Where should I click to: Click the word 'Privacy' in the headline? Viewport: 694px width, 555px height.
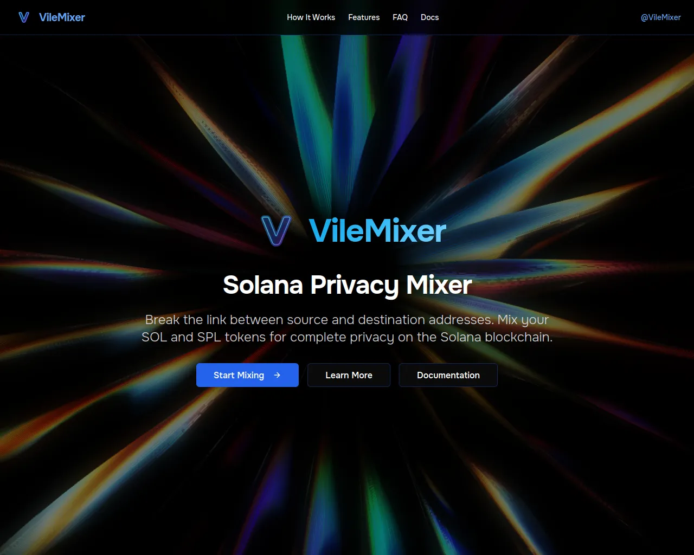[x=354, y=286]
